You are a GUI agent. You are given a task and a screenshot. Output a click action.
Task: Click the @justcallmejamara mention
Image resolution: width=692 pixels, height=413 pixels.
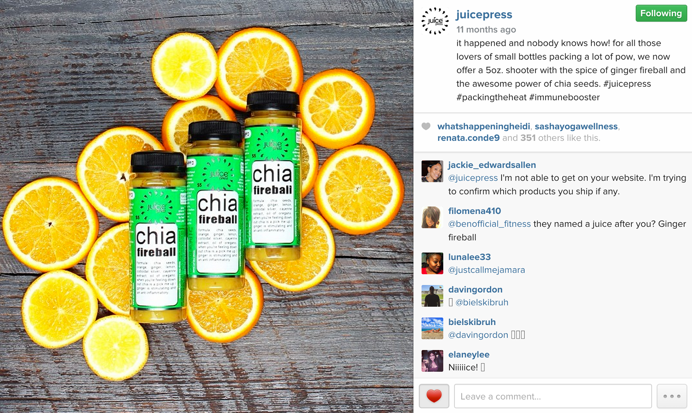[x=487, y=270]
